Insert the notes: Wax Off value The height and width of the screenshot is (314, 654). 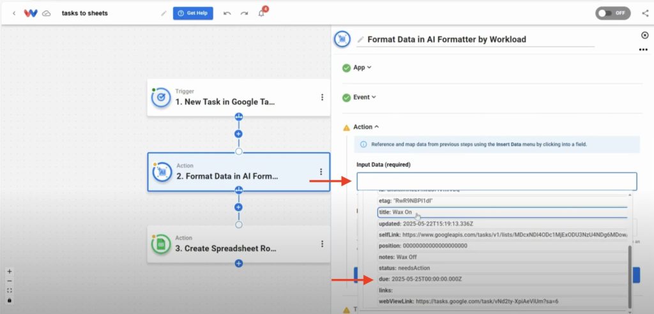(502, 257)
